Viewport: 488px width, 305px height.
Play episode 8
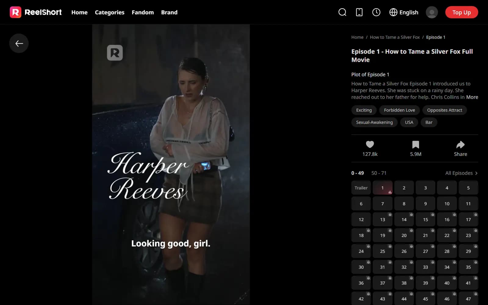(404, 204)
